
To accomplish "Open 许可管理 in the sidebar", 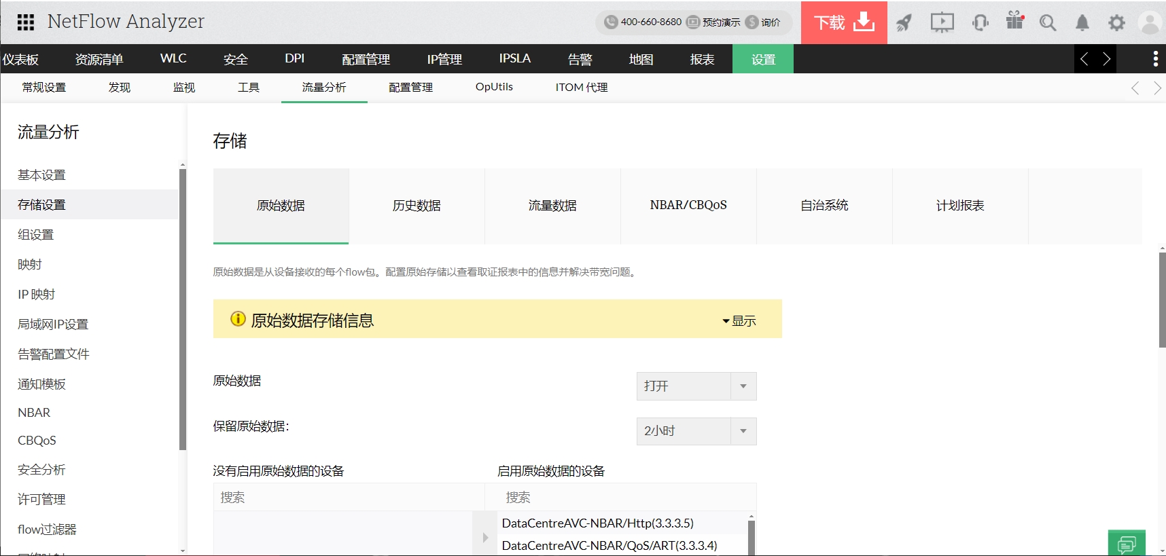I will [x=41, y=500].
